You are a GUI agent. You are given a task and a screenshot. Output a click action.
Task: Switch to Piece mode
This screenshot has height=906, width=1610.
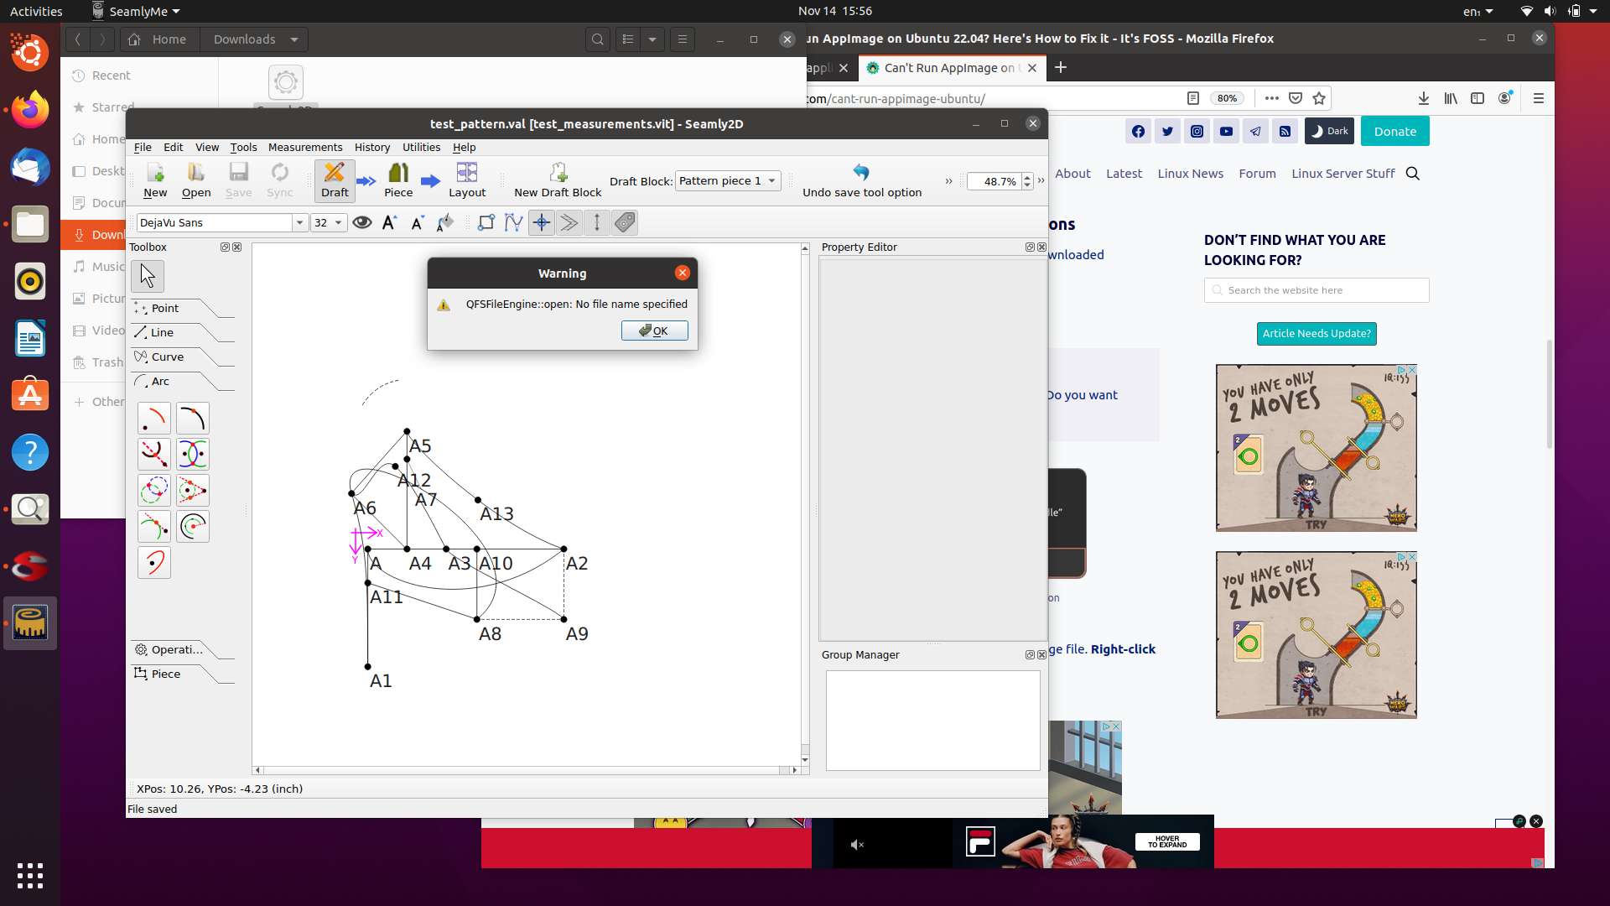tap(398, 180)
